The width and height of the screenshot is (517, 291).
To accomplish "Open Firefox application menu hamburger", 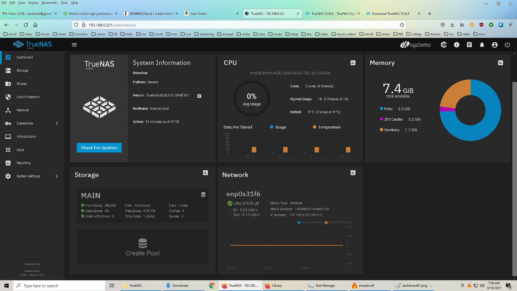I will point(510,25).
